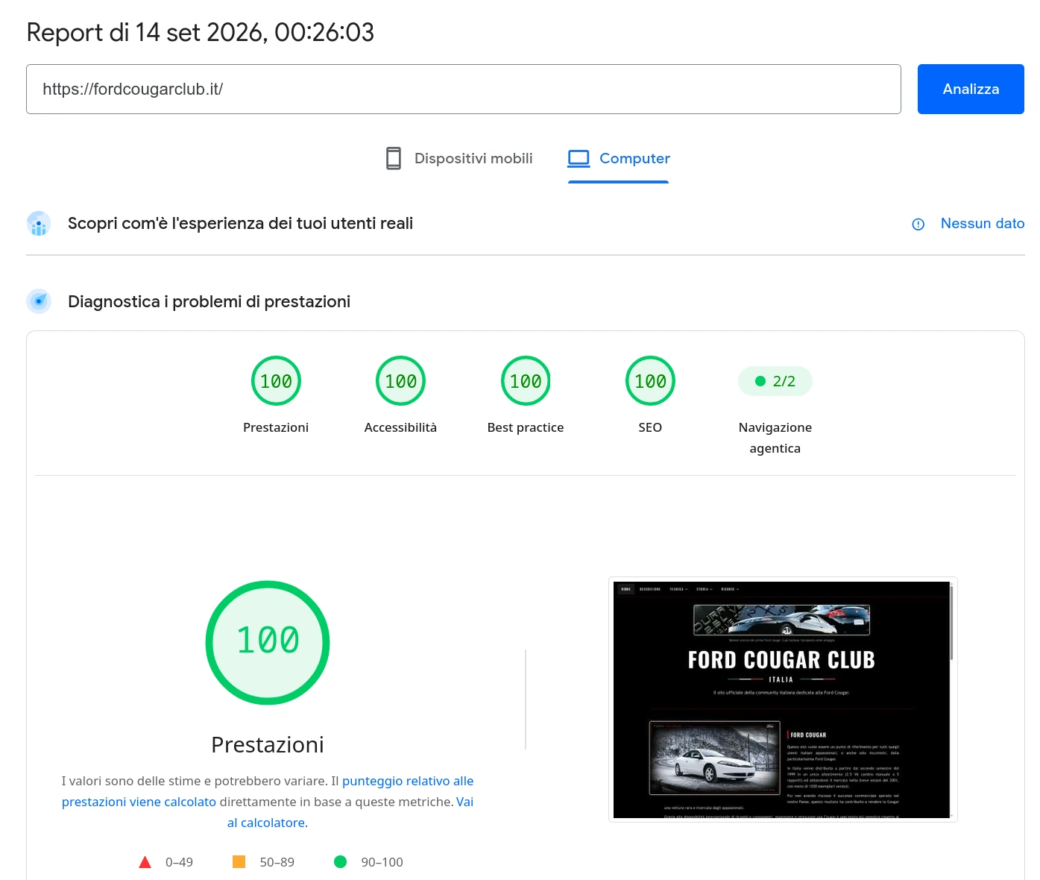This screenshot has width=1040, height=880.
Task: Switch to Dispositivi mobili tab
Action: click(459, 158)
